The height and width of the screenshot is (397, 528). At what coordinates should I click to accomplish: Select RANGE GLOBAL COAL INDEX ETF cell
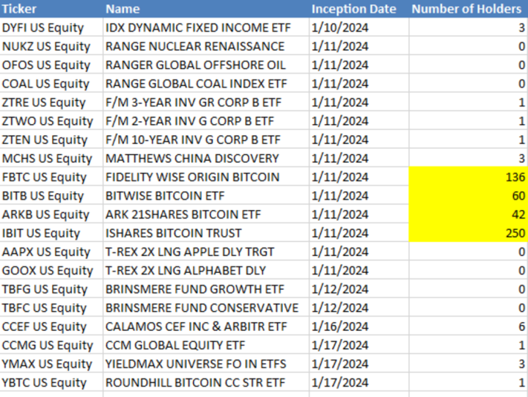[206, 83]
